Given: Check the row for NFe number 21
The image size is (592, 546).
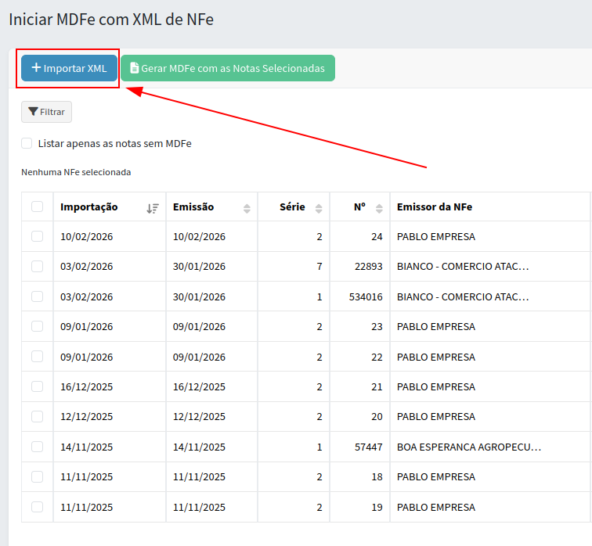Looking at the screenshot, I should pos(37,386).
